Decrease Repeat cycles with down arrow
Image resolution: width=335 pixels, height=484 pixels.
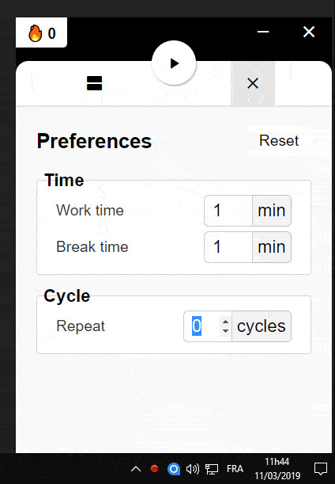pos(226,331)
